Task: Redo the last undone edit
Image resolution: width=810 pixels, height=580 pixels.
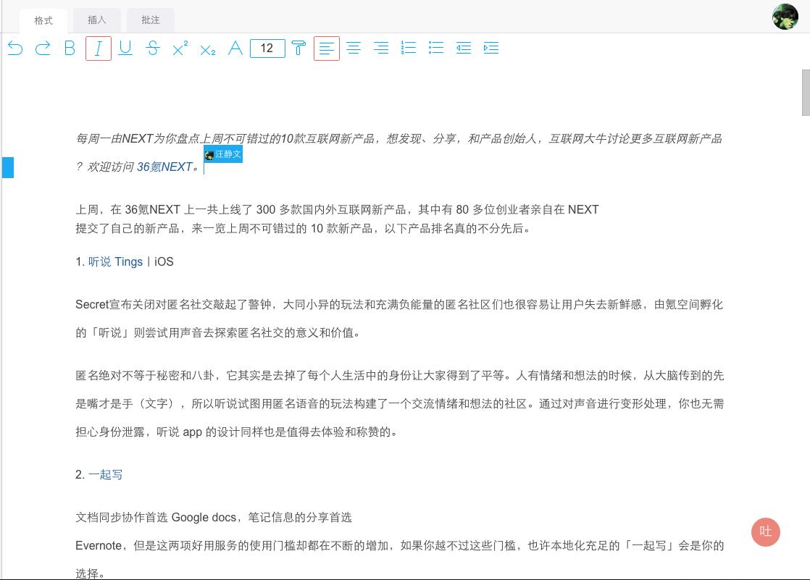Action: coord(43,49)
